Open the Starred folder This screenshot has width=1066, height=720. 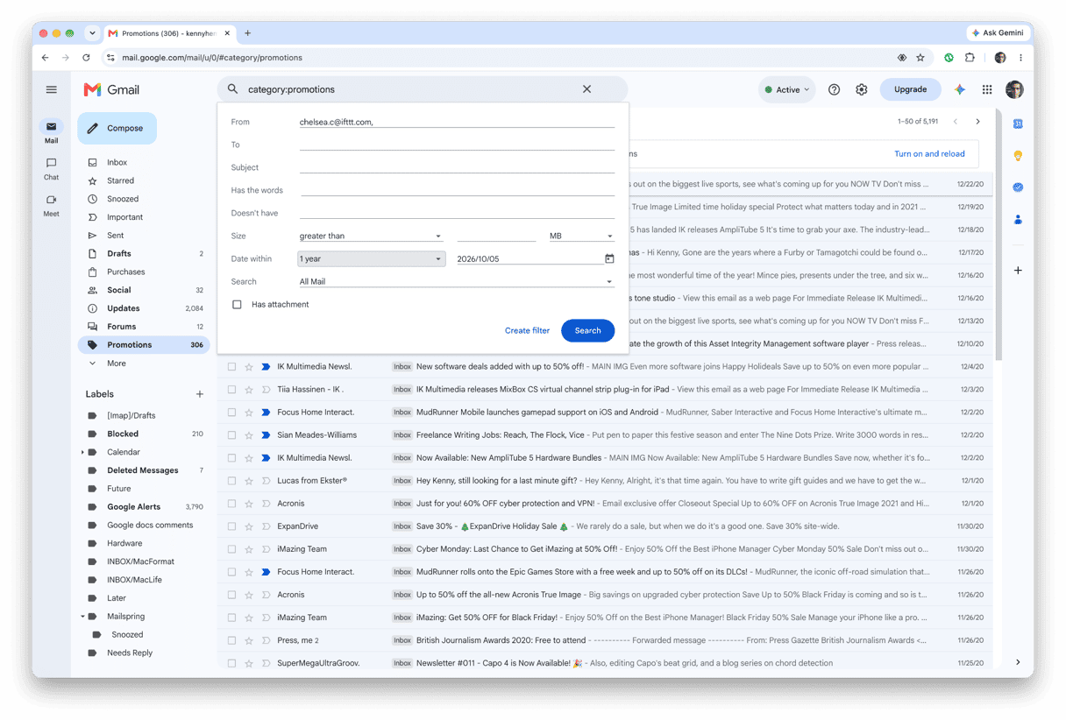(x=120, y=180)
